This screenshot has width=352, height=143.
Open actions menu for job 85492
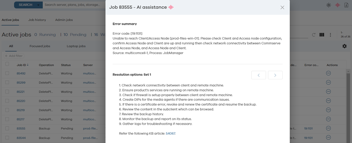tap(328, 73)
